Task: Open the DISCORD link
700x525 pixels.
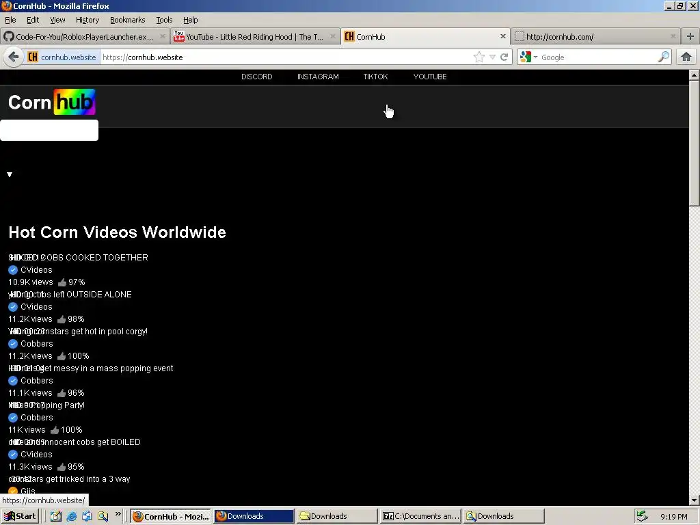Action: coord(257,77)
